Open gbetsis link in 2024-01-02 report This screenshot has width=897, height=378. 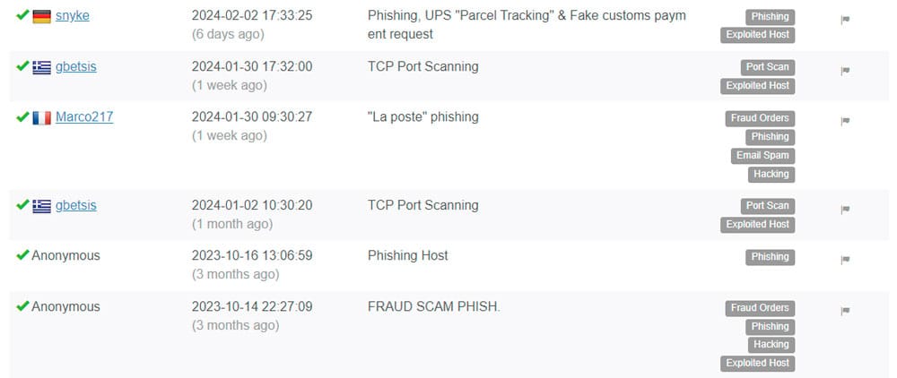coord(76,205)
